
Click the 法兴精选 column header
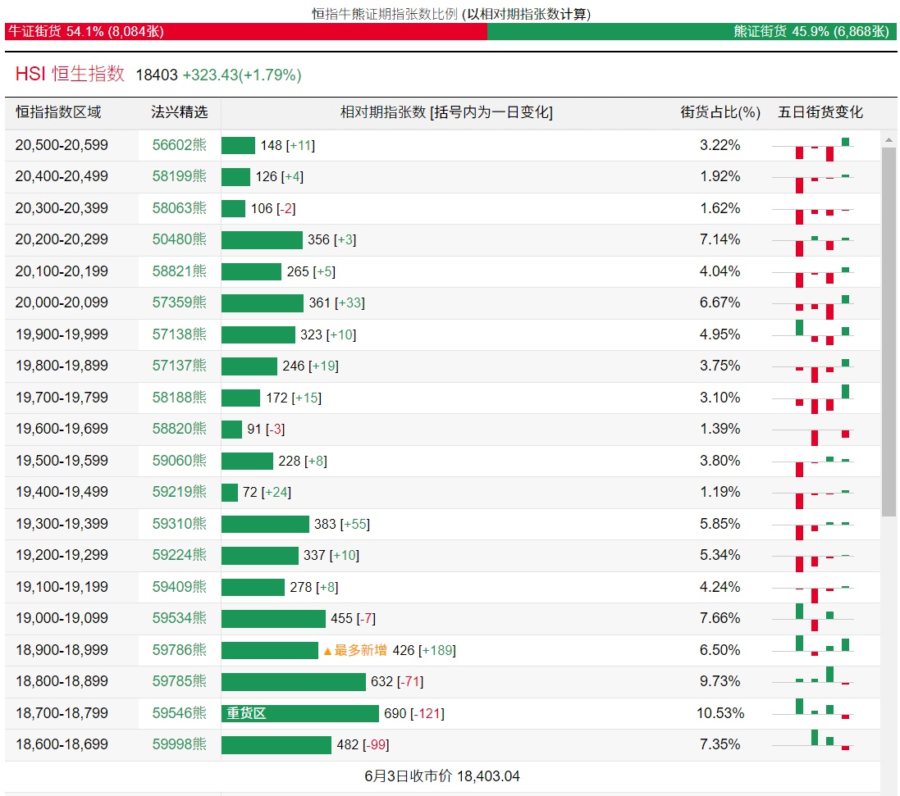click(180, 112)
